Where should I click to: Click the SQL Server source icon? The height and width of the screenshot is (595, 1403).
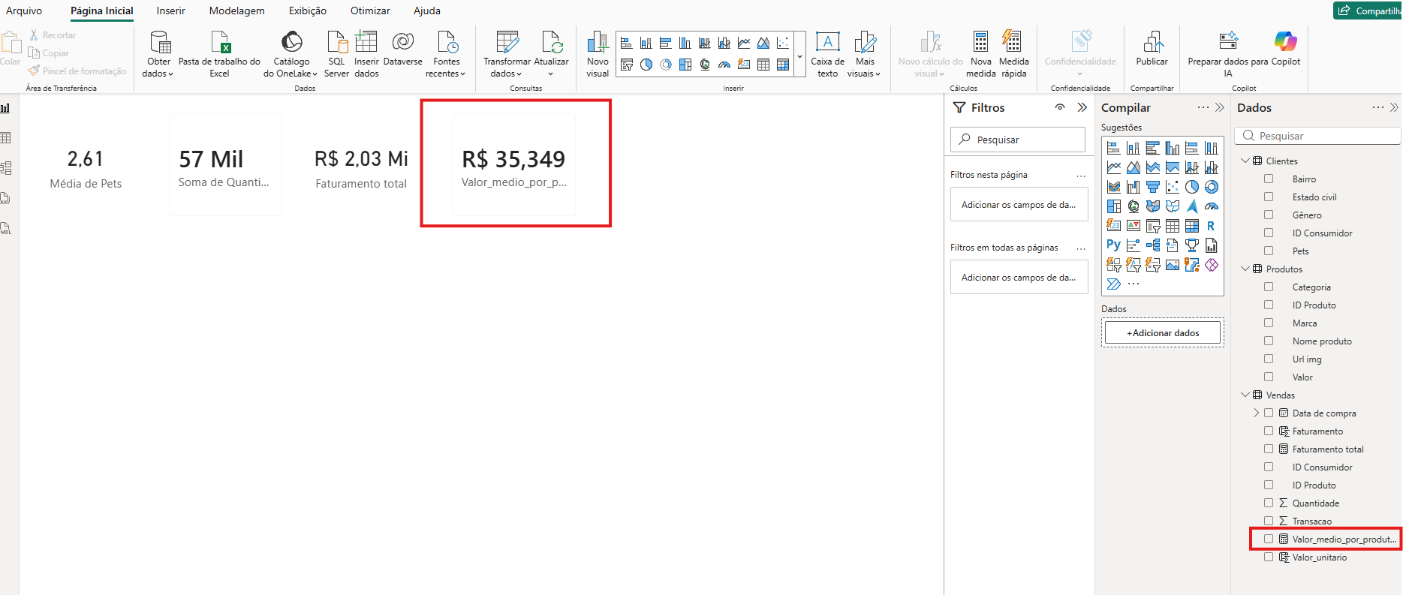(x=337, y=42)
